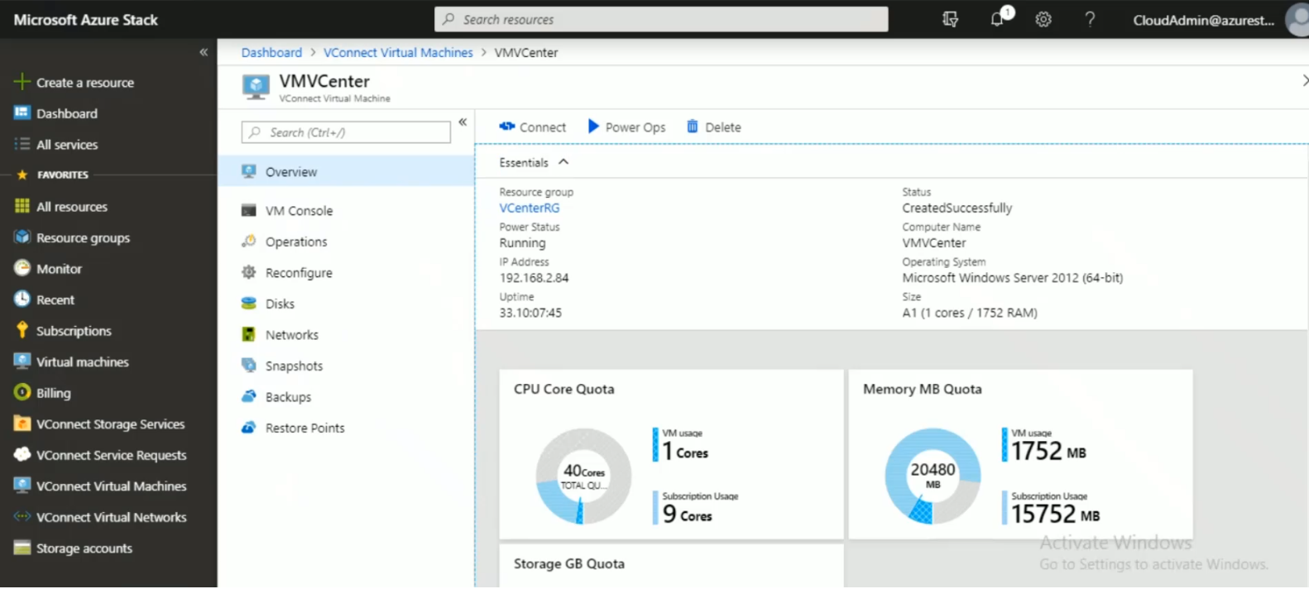Screen dimensions: 1309x589
Task: Click the help question mark icon
Action: point(1090,19)
